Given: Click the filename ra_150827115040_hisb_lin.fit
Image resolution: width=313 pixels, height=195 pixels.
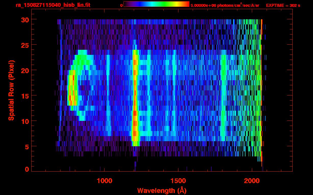Looking at the screenshot, I should 53,5.
